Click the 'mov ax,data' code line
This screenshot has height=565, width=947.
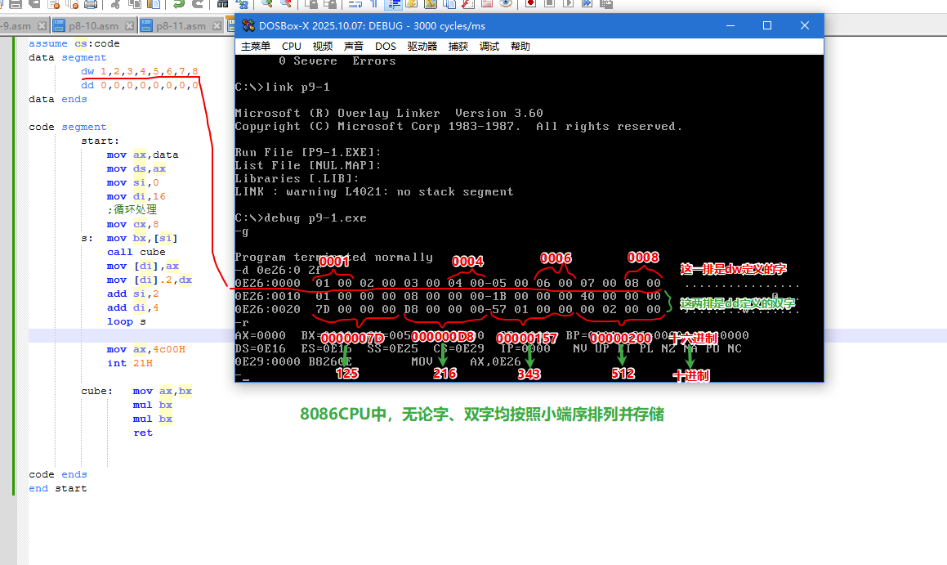coord(142,155)
